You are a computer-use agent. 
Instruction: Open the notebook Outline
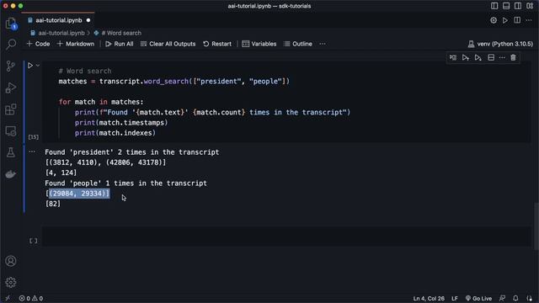point(298,44)
